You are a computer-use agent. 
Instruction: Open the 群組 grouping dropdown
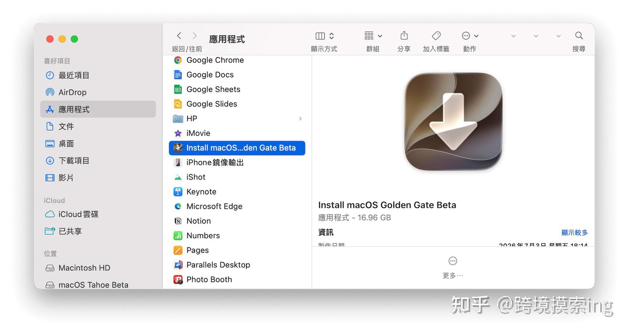tap(373, 36)
